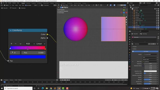160x90 pixels.
Task: Toggle the Use Nodes checkbox
Action: [26, 5]
